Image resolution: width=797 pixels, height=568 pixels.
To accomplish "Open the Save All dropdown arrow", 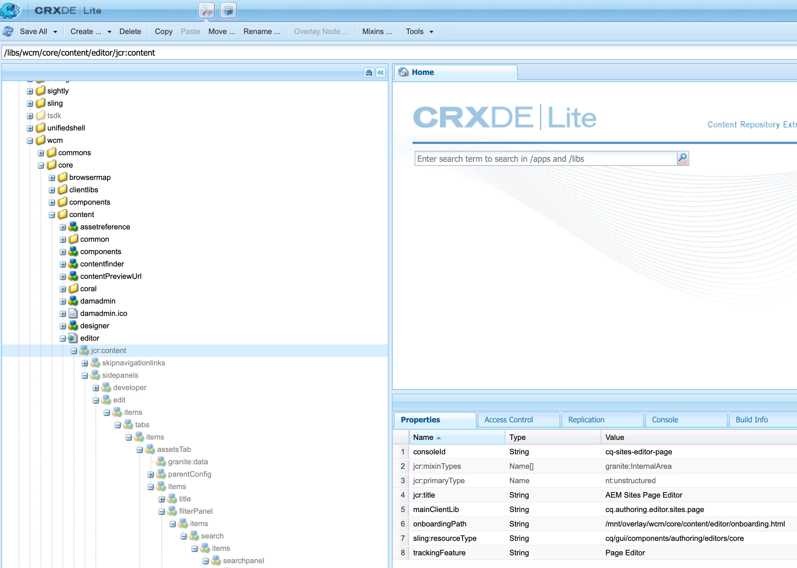I will point(55,32).
